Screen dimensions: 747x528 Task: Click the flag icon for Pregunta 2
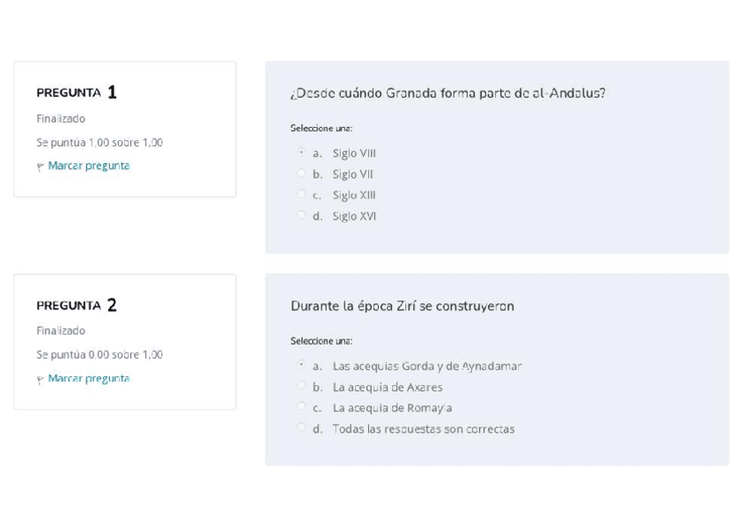(x=41, y=379)
